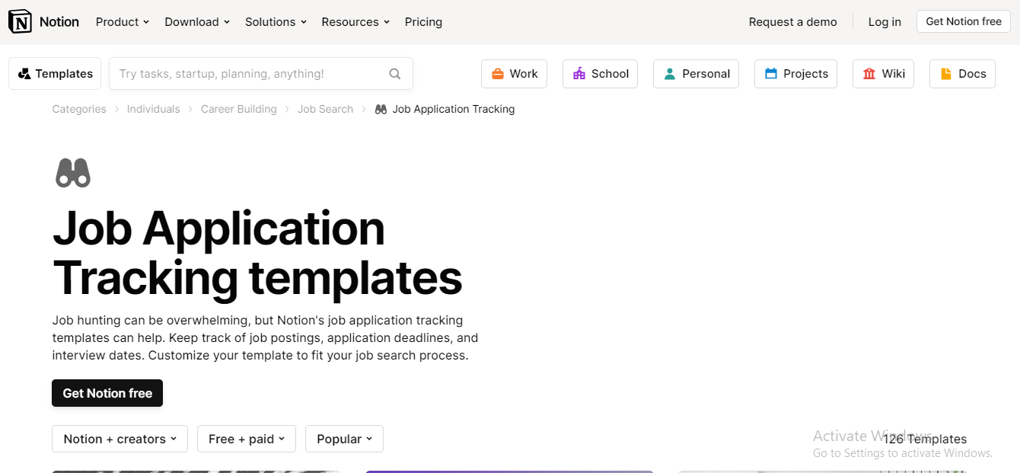
Task: Click the Pricing menu item
Action: [423, 21]
